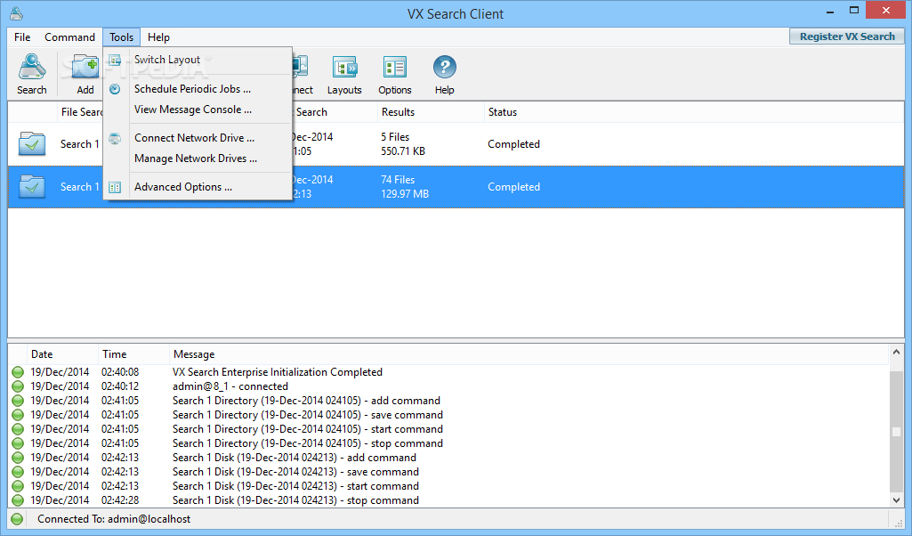
Task: Open the Options toolbar icon
Action: (395, 73)
